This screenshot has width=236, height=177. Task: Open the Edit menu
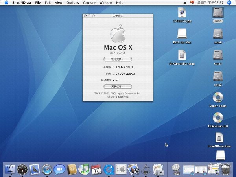coord(48,3)
